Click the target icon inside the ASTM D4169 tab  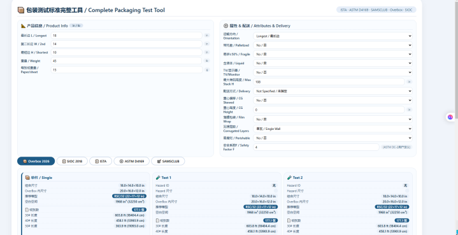[x=122, y=161]
